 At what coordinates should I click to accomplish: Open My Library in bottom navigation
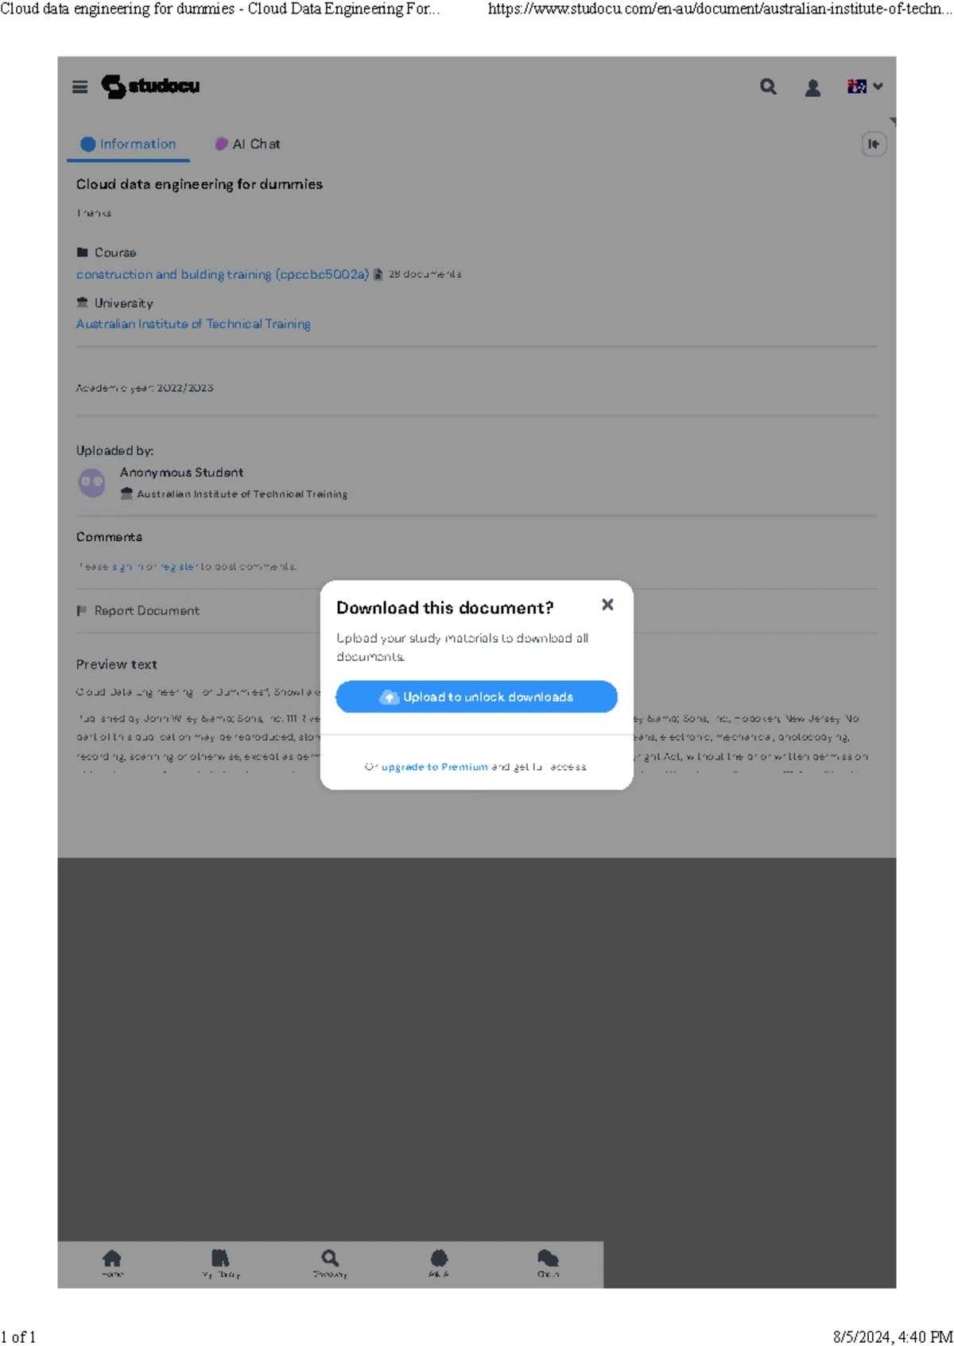click(x=220, y=1263)
